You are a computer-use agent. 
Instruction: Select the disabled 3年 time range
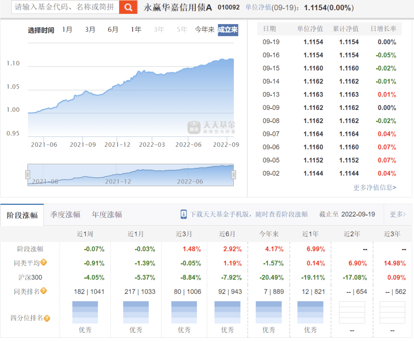[x=159, y=30]
